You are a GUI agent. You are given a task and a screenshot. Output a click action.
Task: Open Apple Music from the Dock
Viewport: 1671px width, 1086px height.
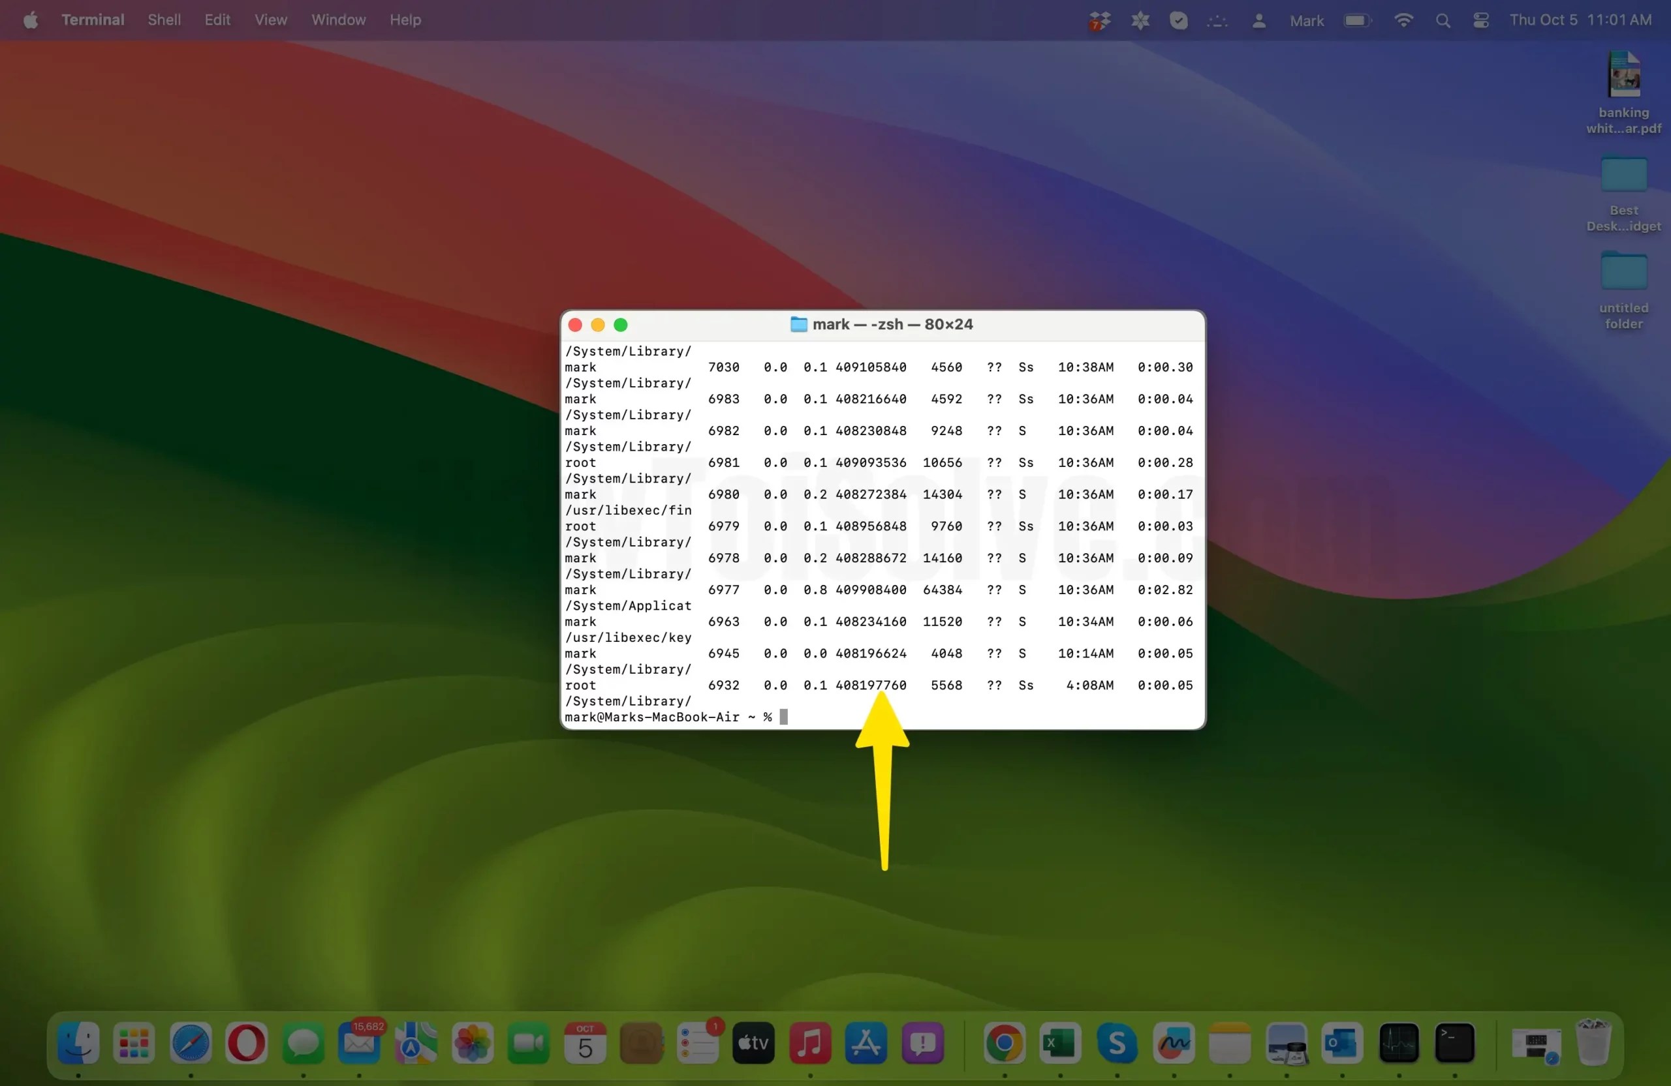(810, 1046)
